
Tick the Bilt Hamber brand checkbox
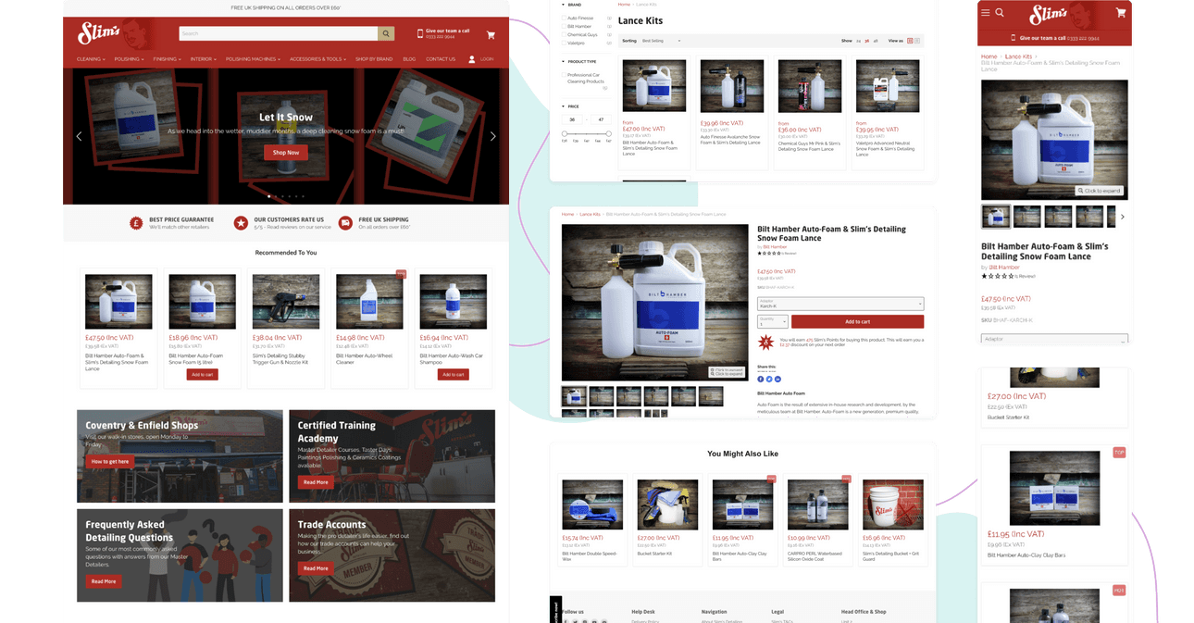pyautogui.click(x=564, y=26)
